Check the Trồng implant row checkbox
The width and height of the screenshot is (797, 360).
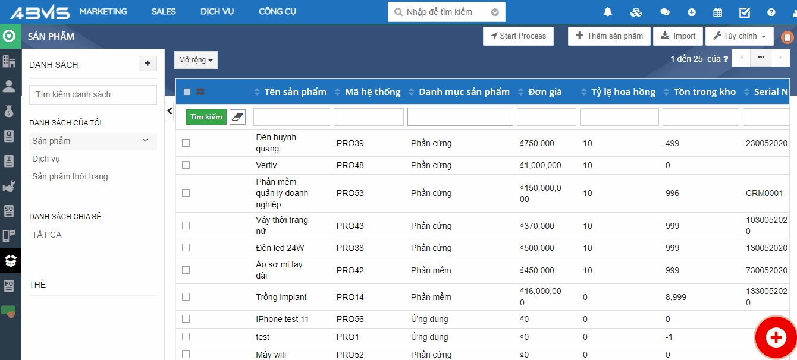coord(186,296)
